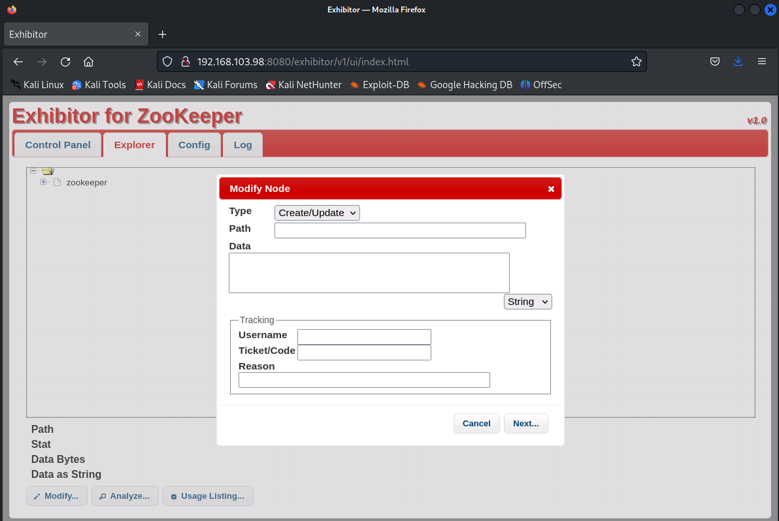This screenshot has width=779, height=521.
Task: Close the Modify Node dialog
Action: (x=551, y=189)
